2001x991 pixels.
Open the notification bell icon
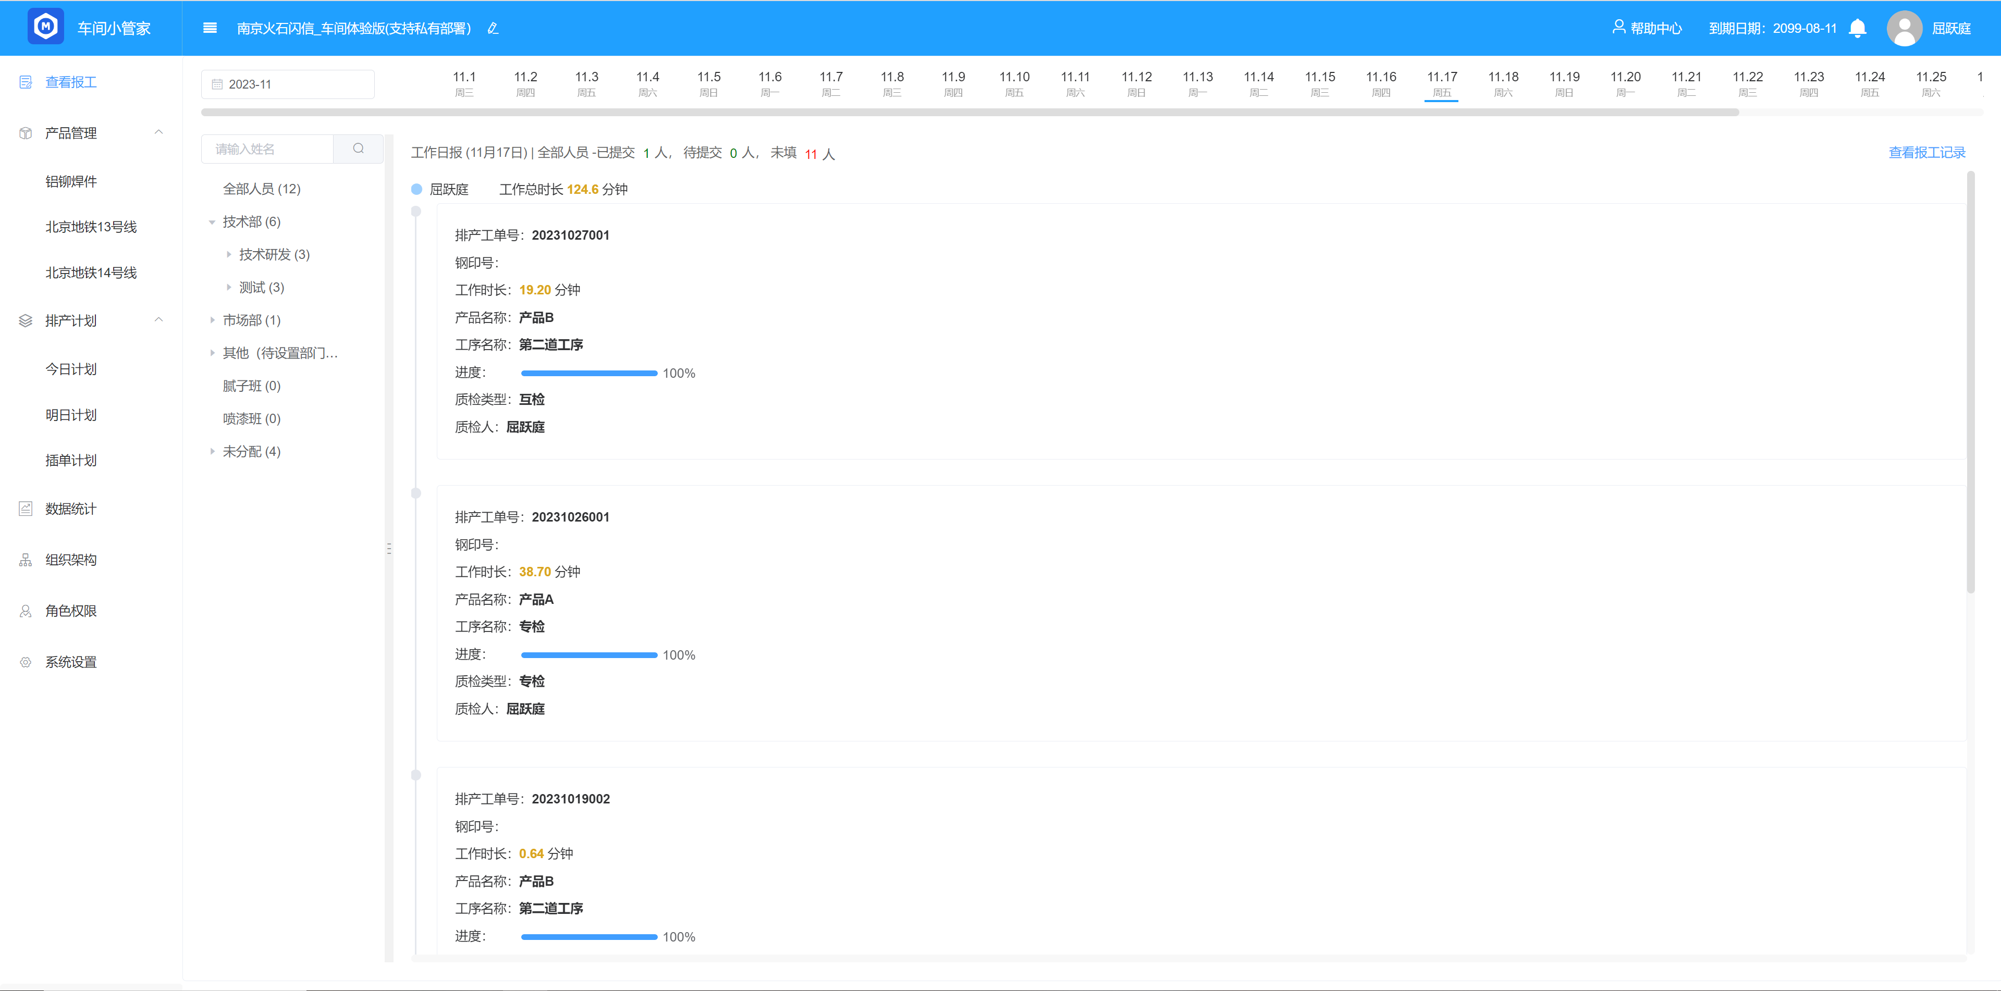click(1857, 29)
